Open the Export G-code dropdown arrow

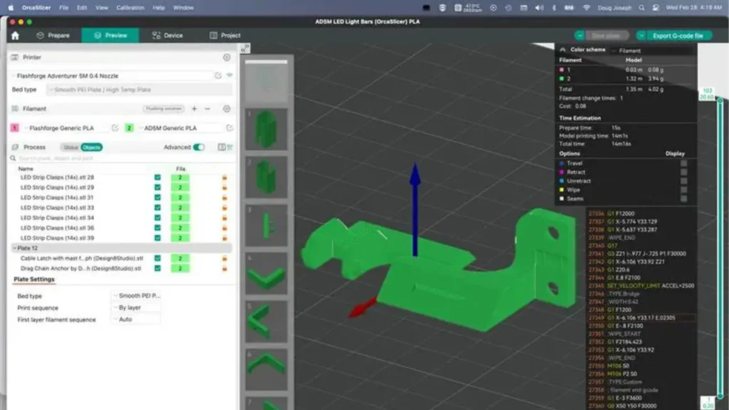641,36
